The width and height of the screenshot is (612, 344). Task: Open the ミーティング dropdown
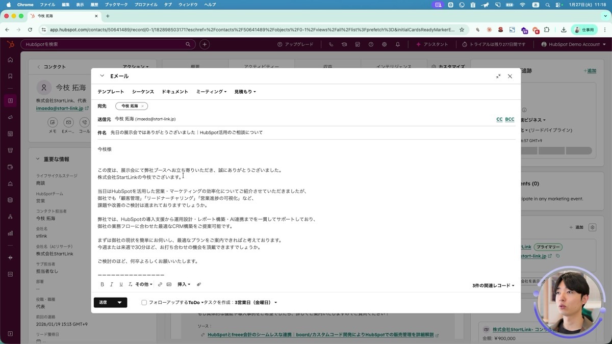pos(211,92)
